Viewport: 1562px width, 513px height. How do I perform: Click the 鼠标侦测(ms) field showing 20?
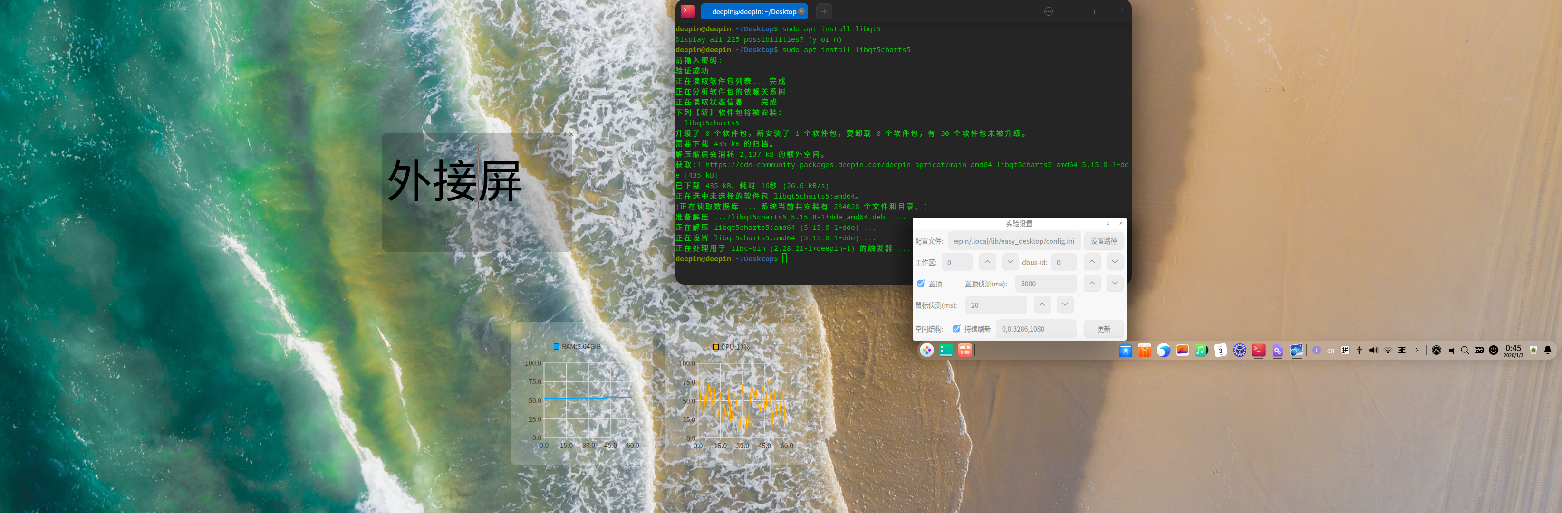click(x=996, y=305)
